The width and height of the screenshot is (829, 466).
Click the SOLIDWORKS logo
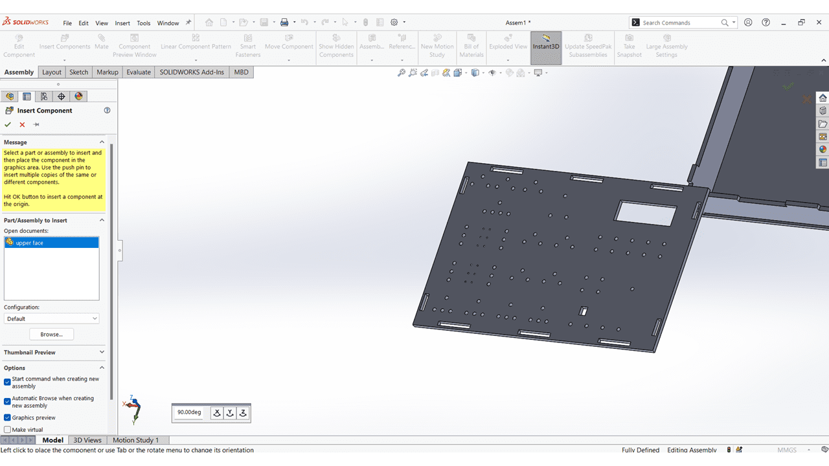pos(25,22)
